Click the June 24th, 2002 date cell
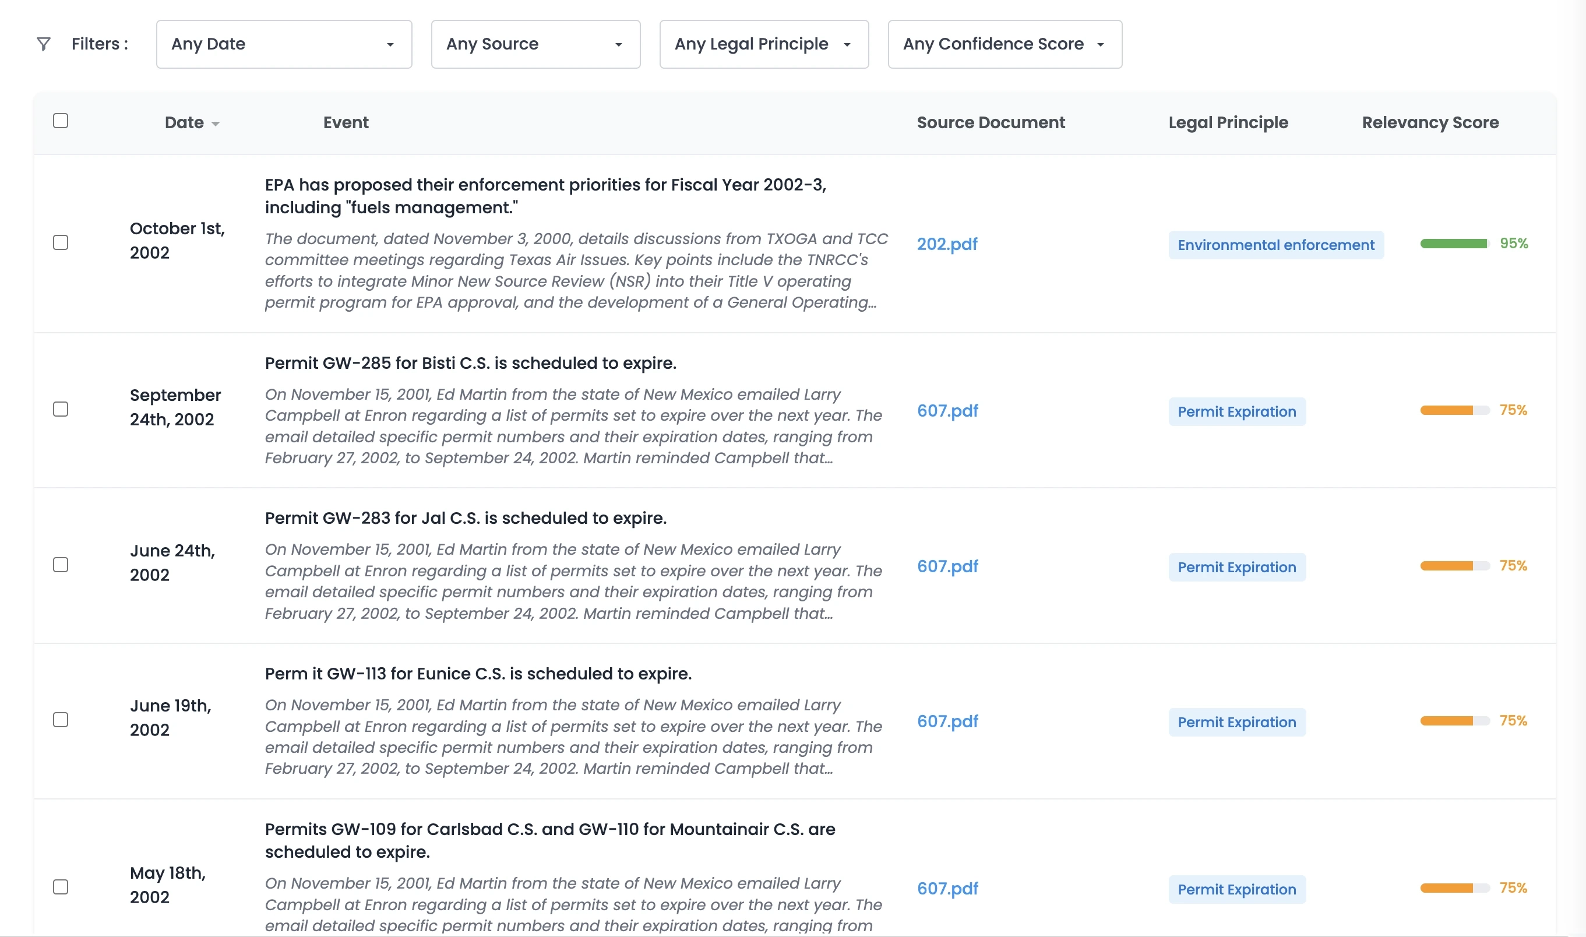Image resolution: width=1586 pixels, height=937 pixels. tap(172, 562)
